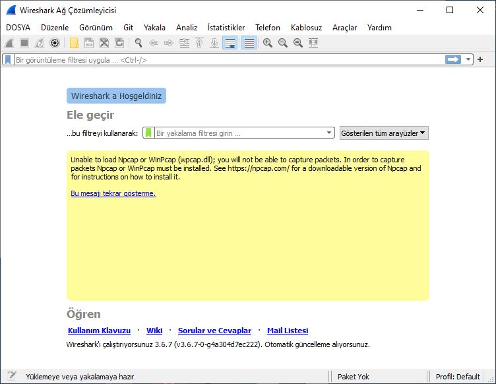Screen dimensions: 496x384
Task: Close this capture file icon
Action: 104,43
